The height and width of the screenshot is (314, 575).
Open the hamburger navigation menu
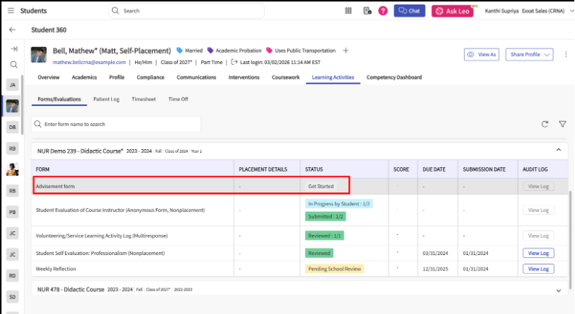tap(11, 10)
